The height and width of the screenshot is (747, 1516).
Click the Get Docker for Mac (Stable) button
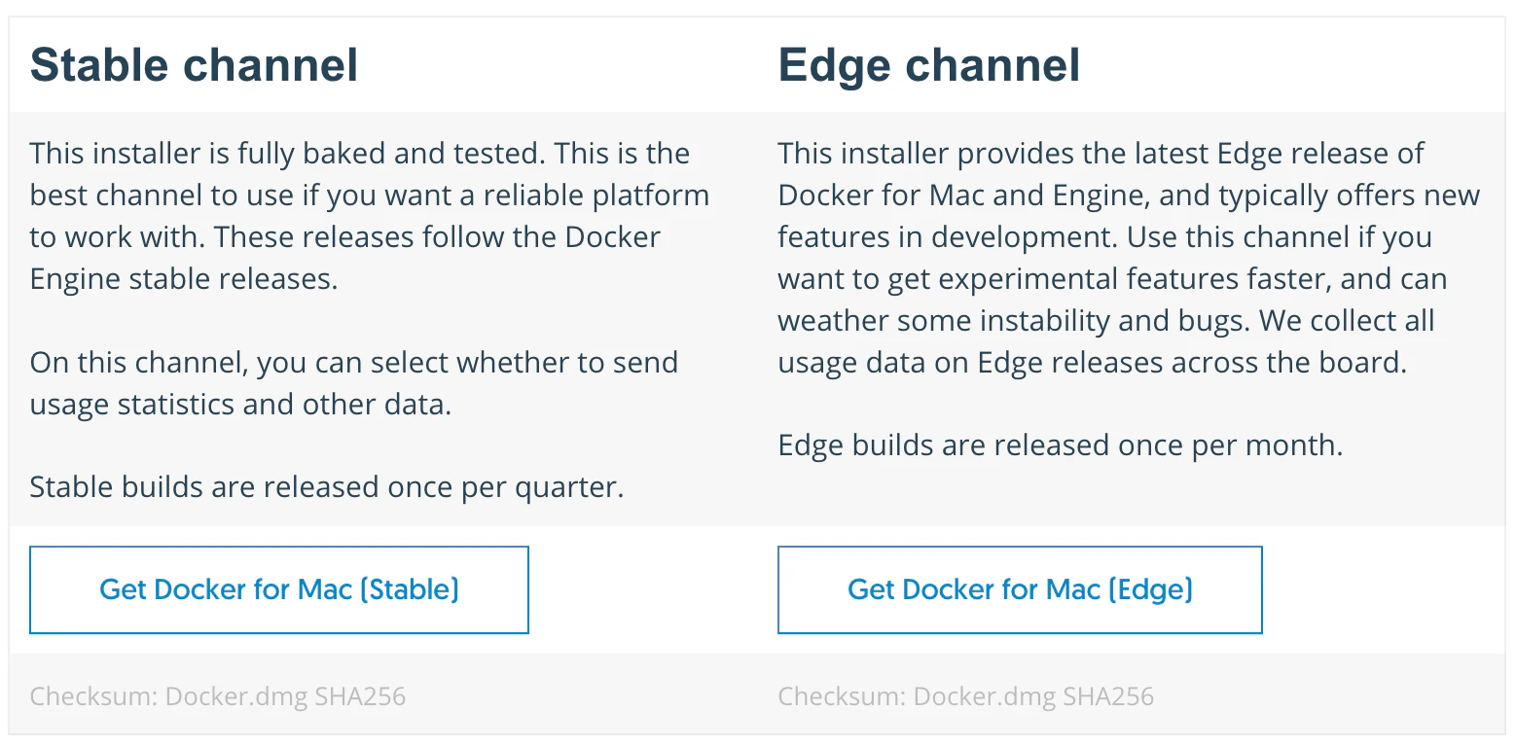pos(279,589)
